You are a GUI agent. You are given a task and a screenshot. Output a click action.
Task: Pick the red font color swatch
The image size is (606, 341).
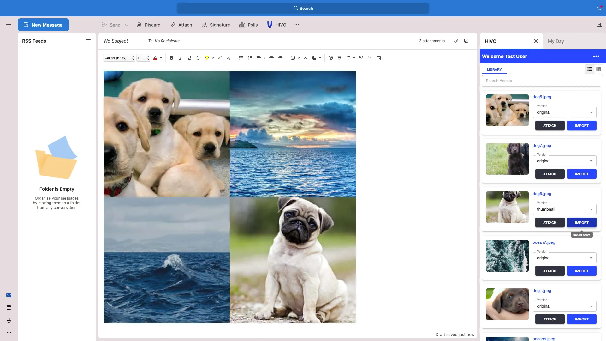click(155, 58)
